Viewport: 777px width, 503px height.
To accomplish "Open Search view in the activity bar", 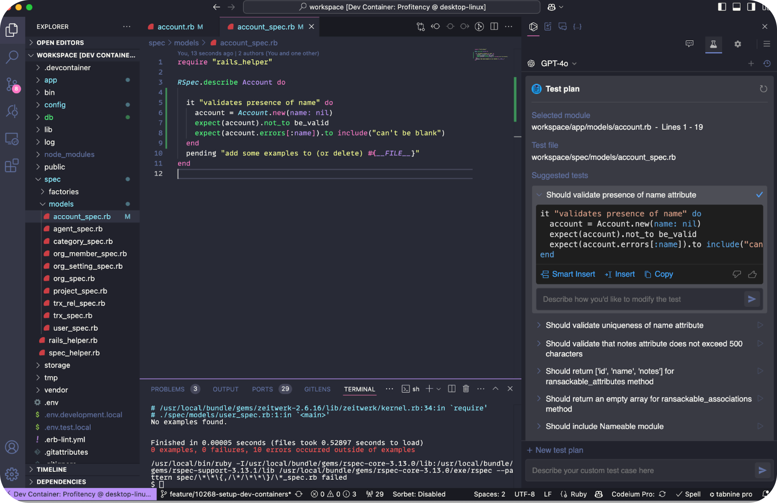I will coord(12,57).
